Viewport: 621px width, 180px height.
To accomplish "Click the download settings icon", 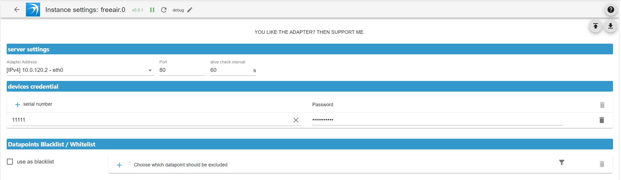I will [610, 26].
